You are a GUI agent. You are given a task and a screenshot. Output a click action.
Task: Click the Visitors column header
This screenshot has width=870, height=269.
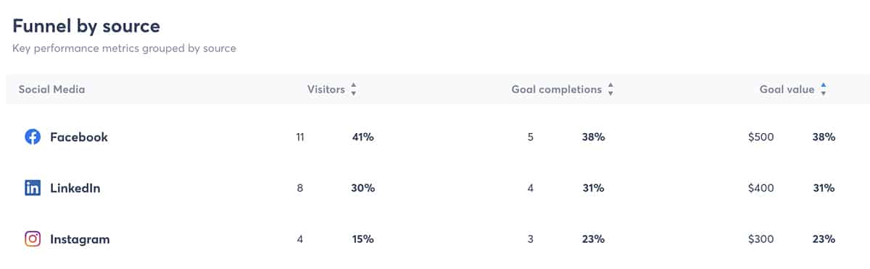pyautogui.click(x=326, y=90)
